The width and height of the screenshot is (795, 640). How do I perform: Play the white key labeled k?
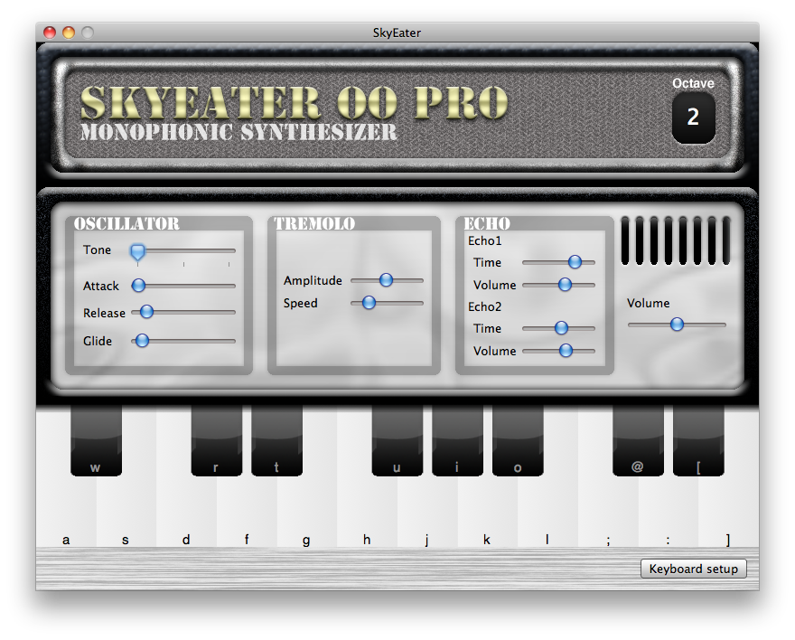click(487, 513)
